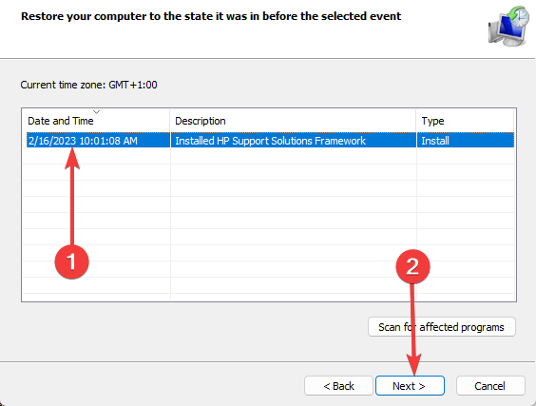
Task: Click the 'Install' type cell
Action: (x=435, y=141)
